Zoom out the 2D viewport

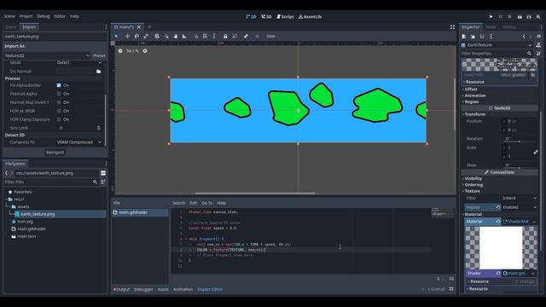pos(120,51)
